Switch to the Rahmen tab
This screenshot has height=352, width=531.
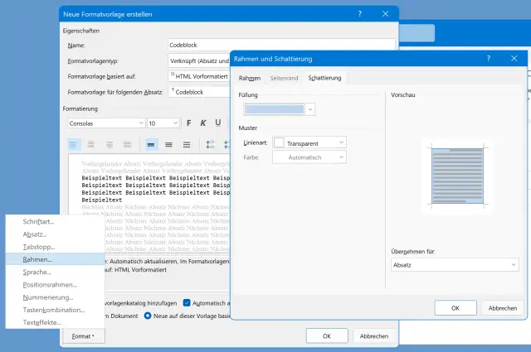click(249, 78)
